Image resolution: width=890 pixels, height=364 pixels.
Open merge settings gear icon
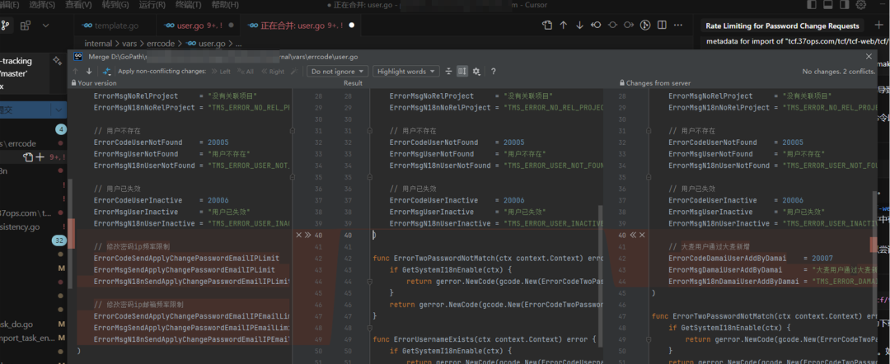[x=476, y=72]
